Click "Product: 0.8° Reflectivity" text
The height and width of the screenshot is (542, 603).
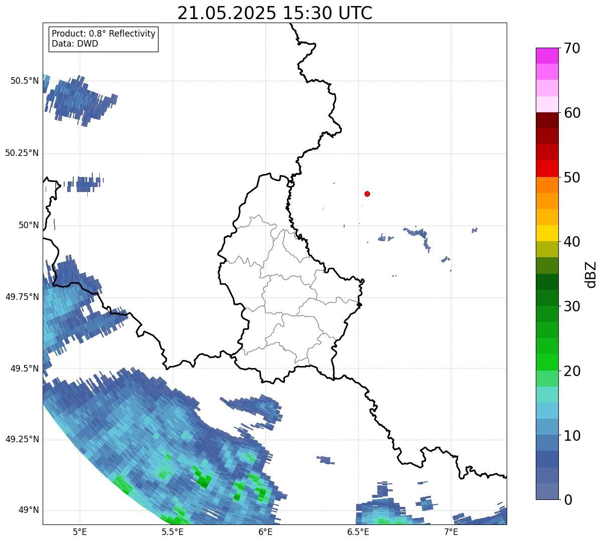104,34
